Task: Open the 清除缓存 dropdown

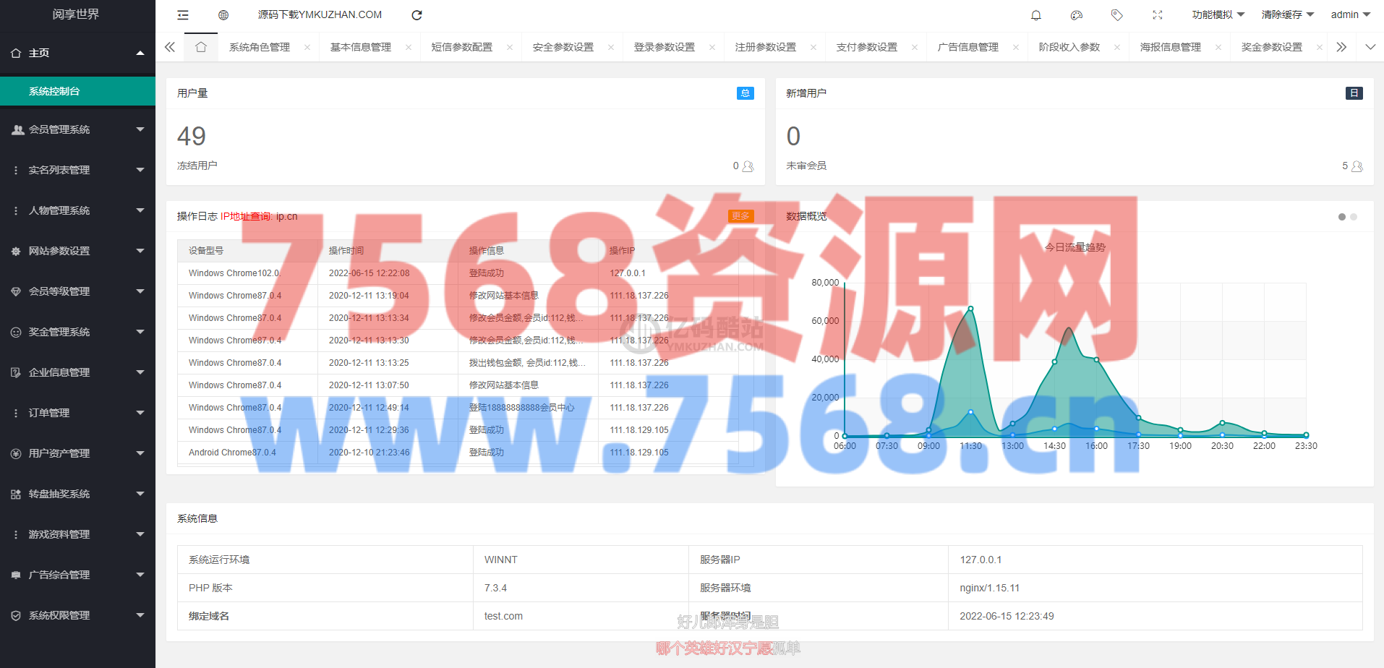Action: (x=1287, y=14)
